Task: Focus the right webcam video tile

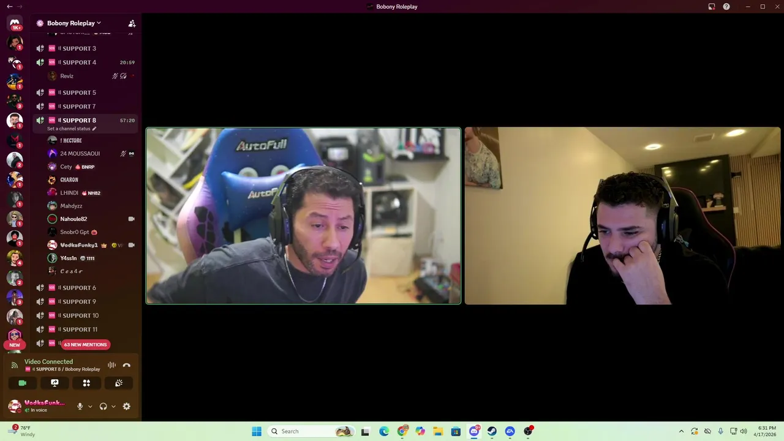Action: (x=622, y=216)
